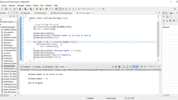Open the Source menu
The width and height of the screenshot is (178, 100).
(4, 6)
